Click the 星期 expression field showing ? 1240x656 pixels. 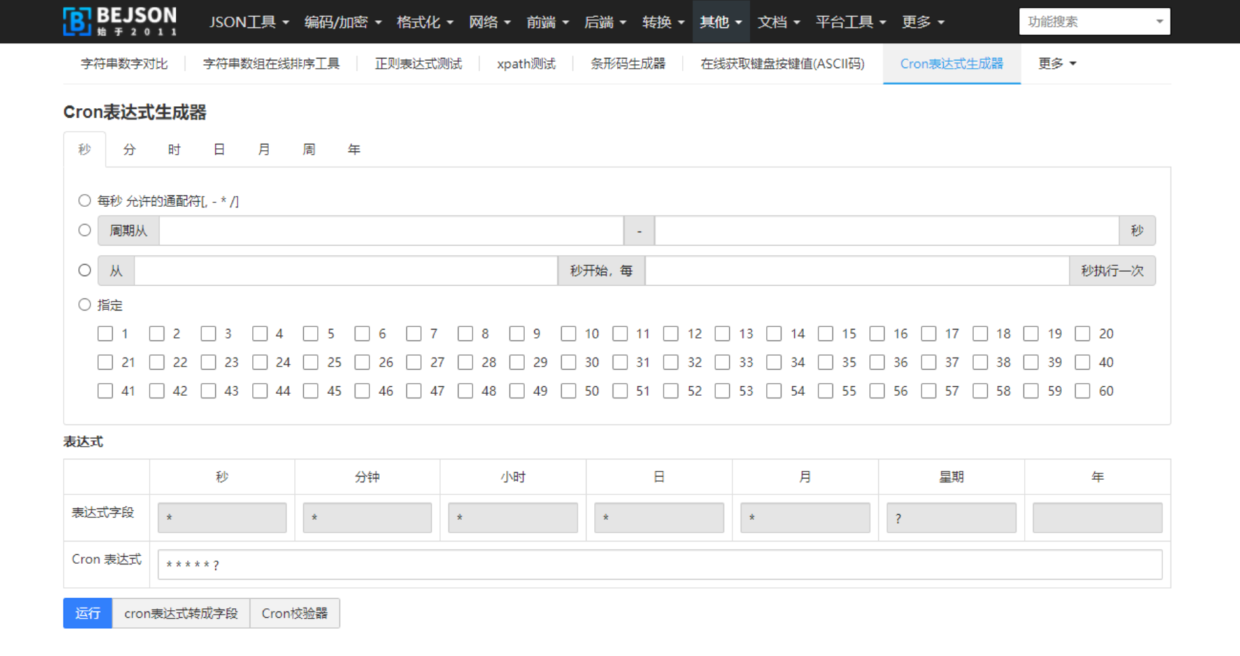(x=951, y=518)
